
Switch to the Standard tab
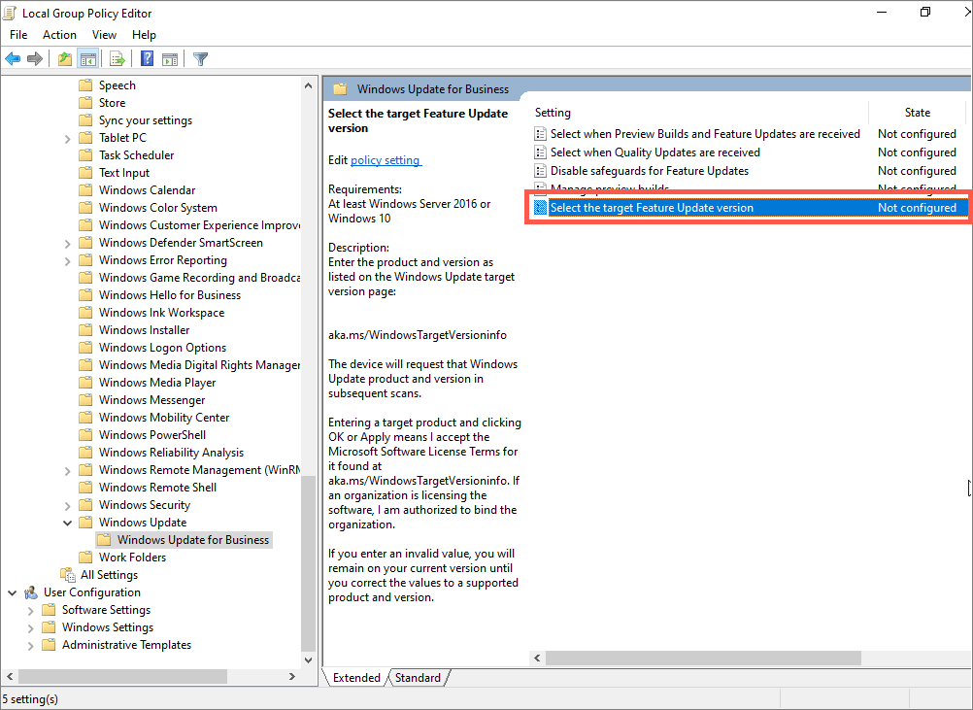coord(418,678)
